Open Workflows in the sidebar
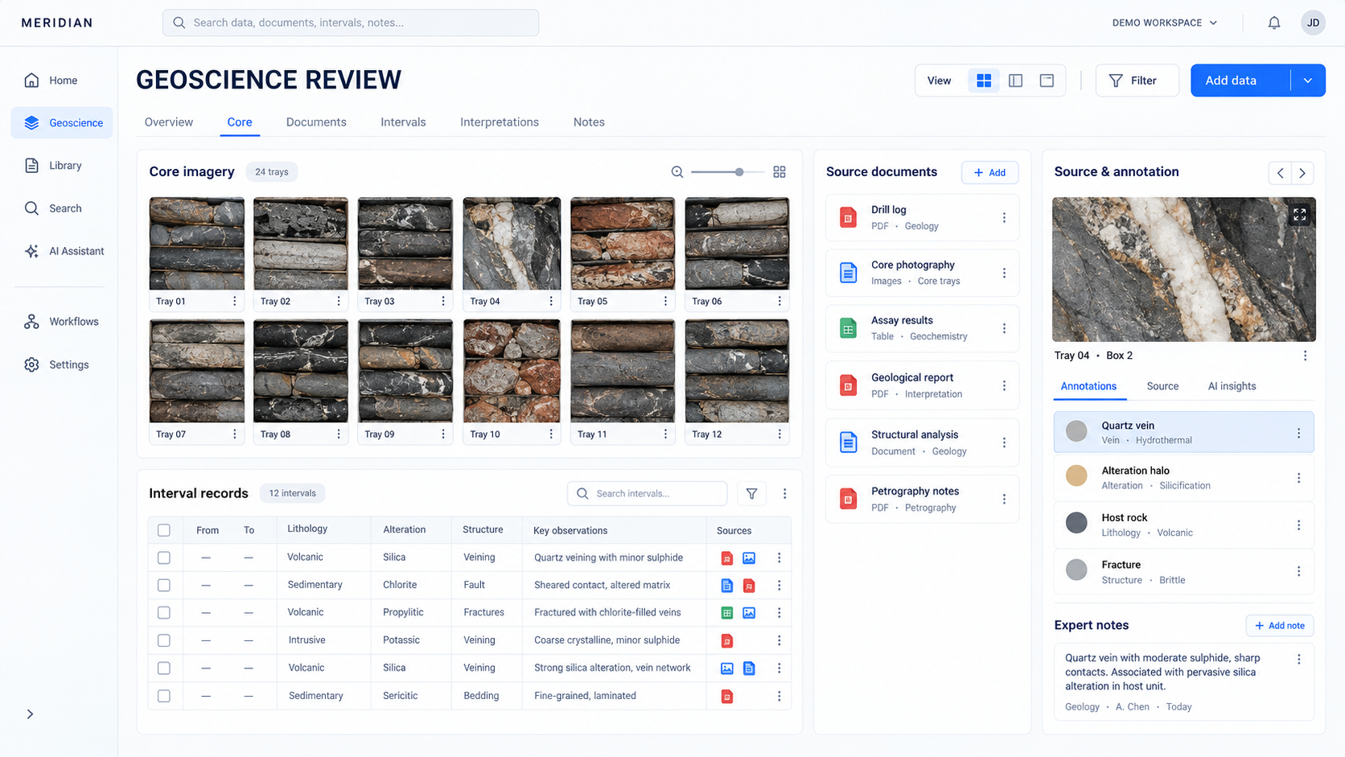 coord(63,322)
